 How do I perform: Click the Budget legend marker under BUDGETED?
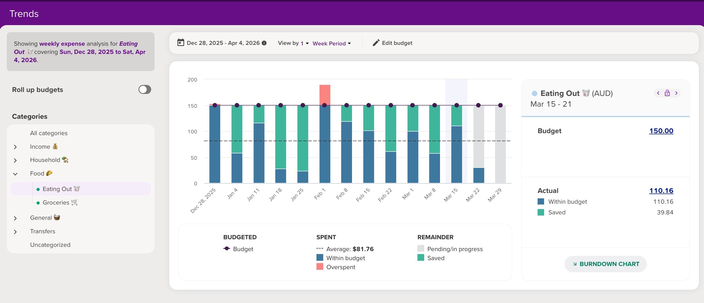[x=227, y=249]
